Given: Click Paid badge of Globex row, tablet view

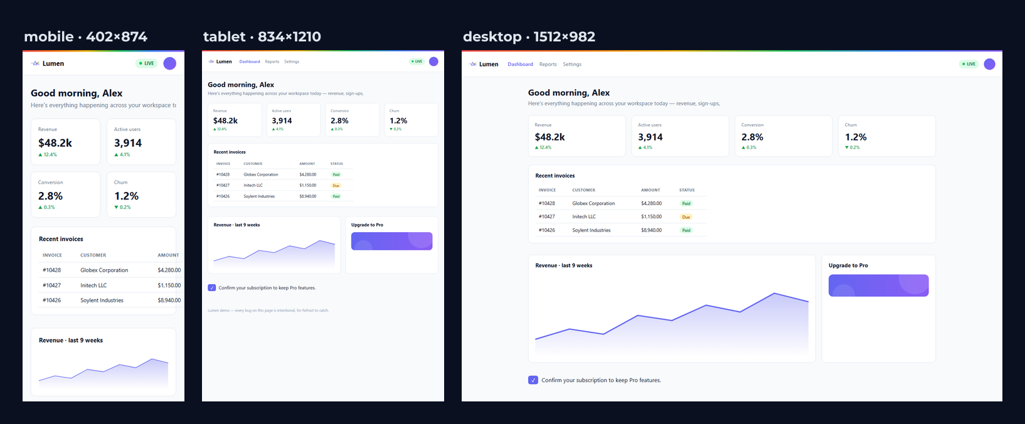Looking at the screenshot, I should pos(336,174).
